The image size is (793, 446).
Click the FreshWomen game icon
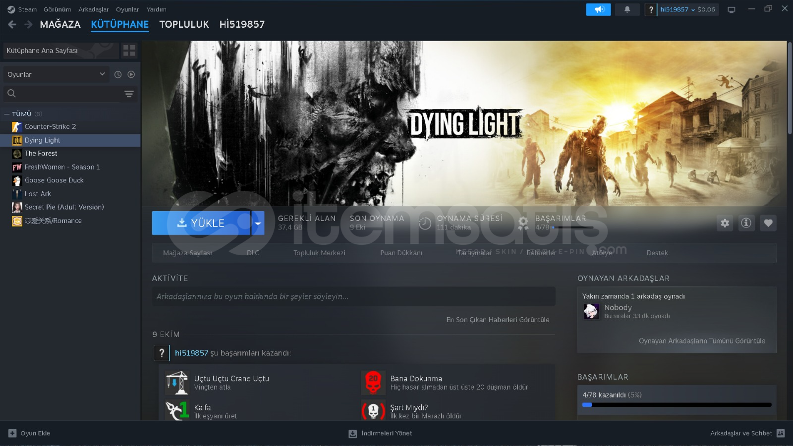17,167
